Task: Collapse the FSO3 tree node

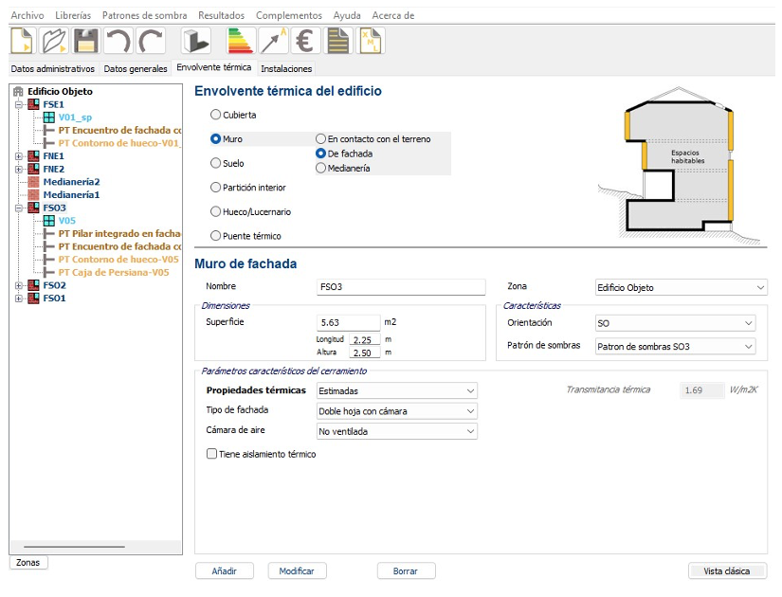Action: click(18, 208)
